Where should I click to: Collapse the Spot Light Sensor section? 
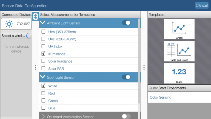(43, 77)
